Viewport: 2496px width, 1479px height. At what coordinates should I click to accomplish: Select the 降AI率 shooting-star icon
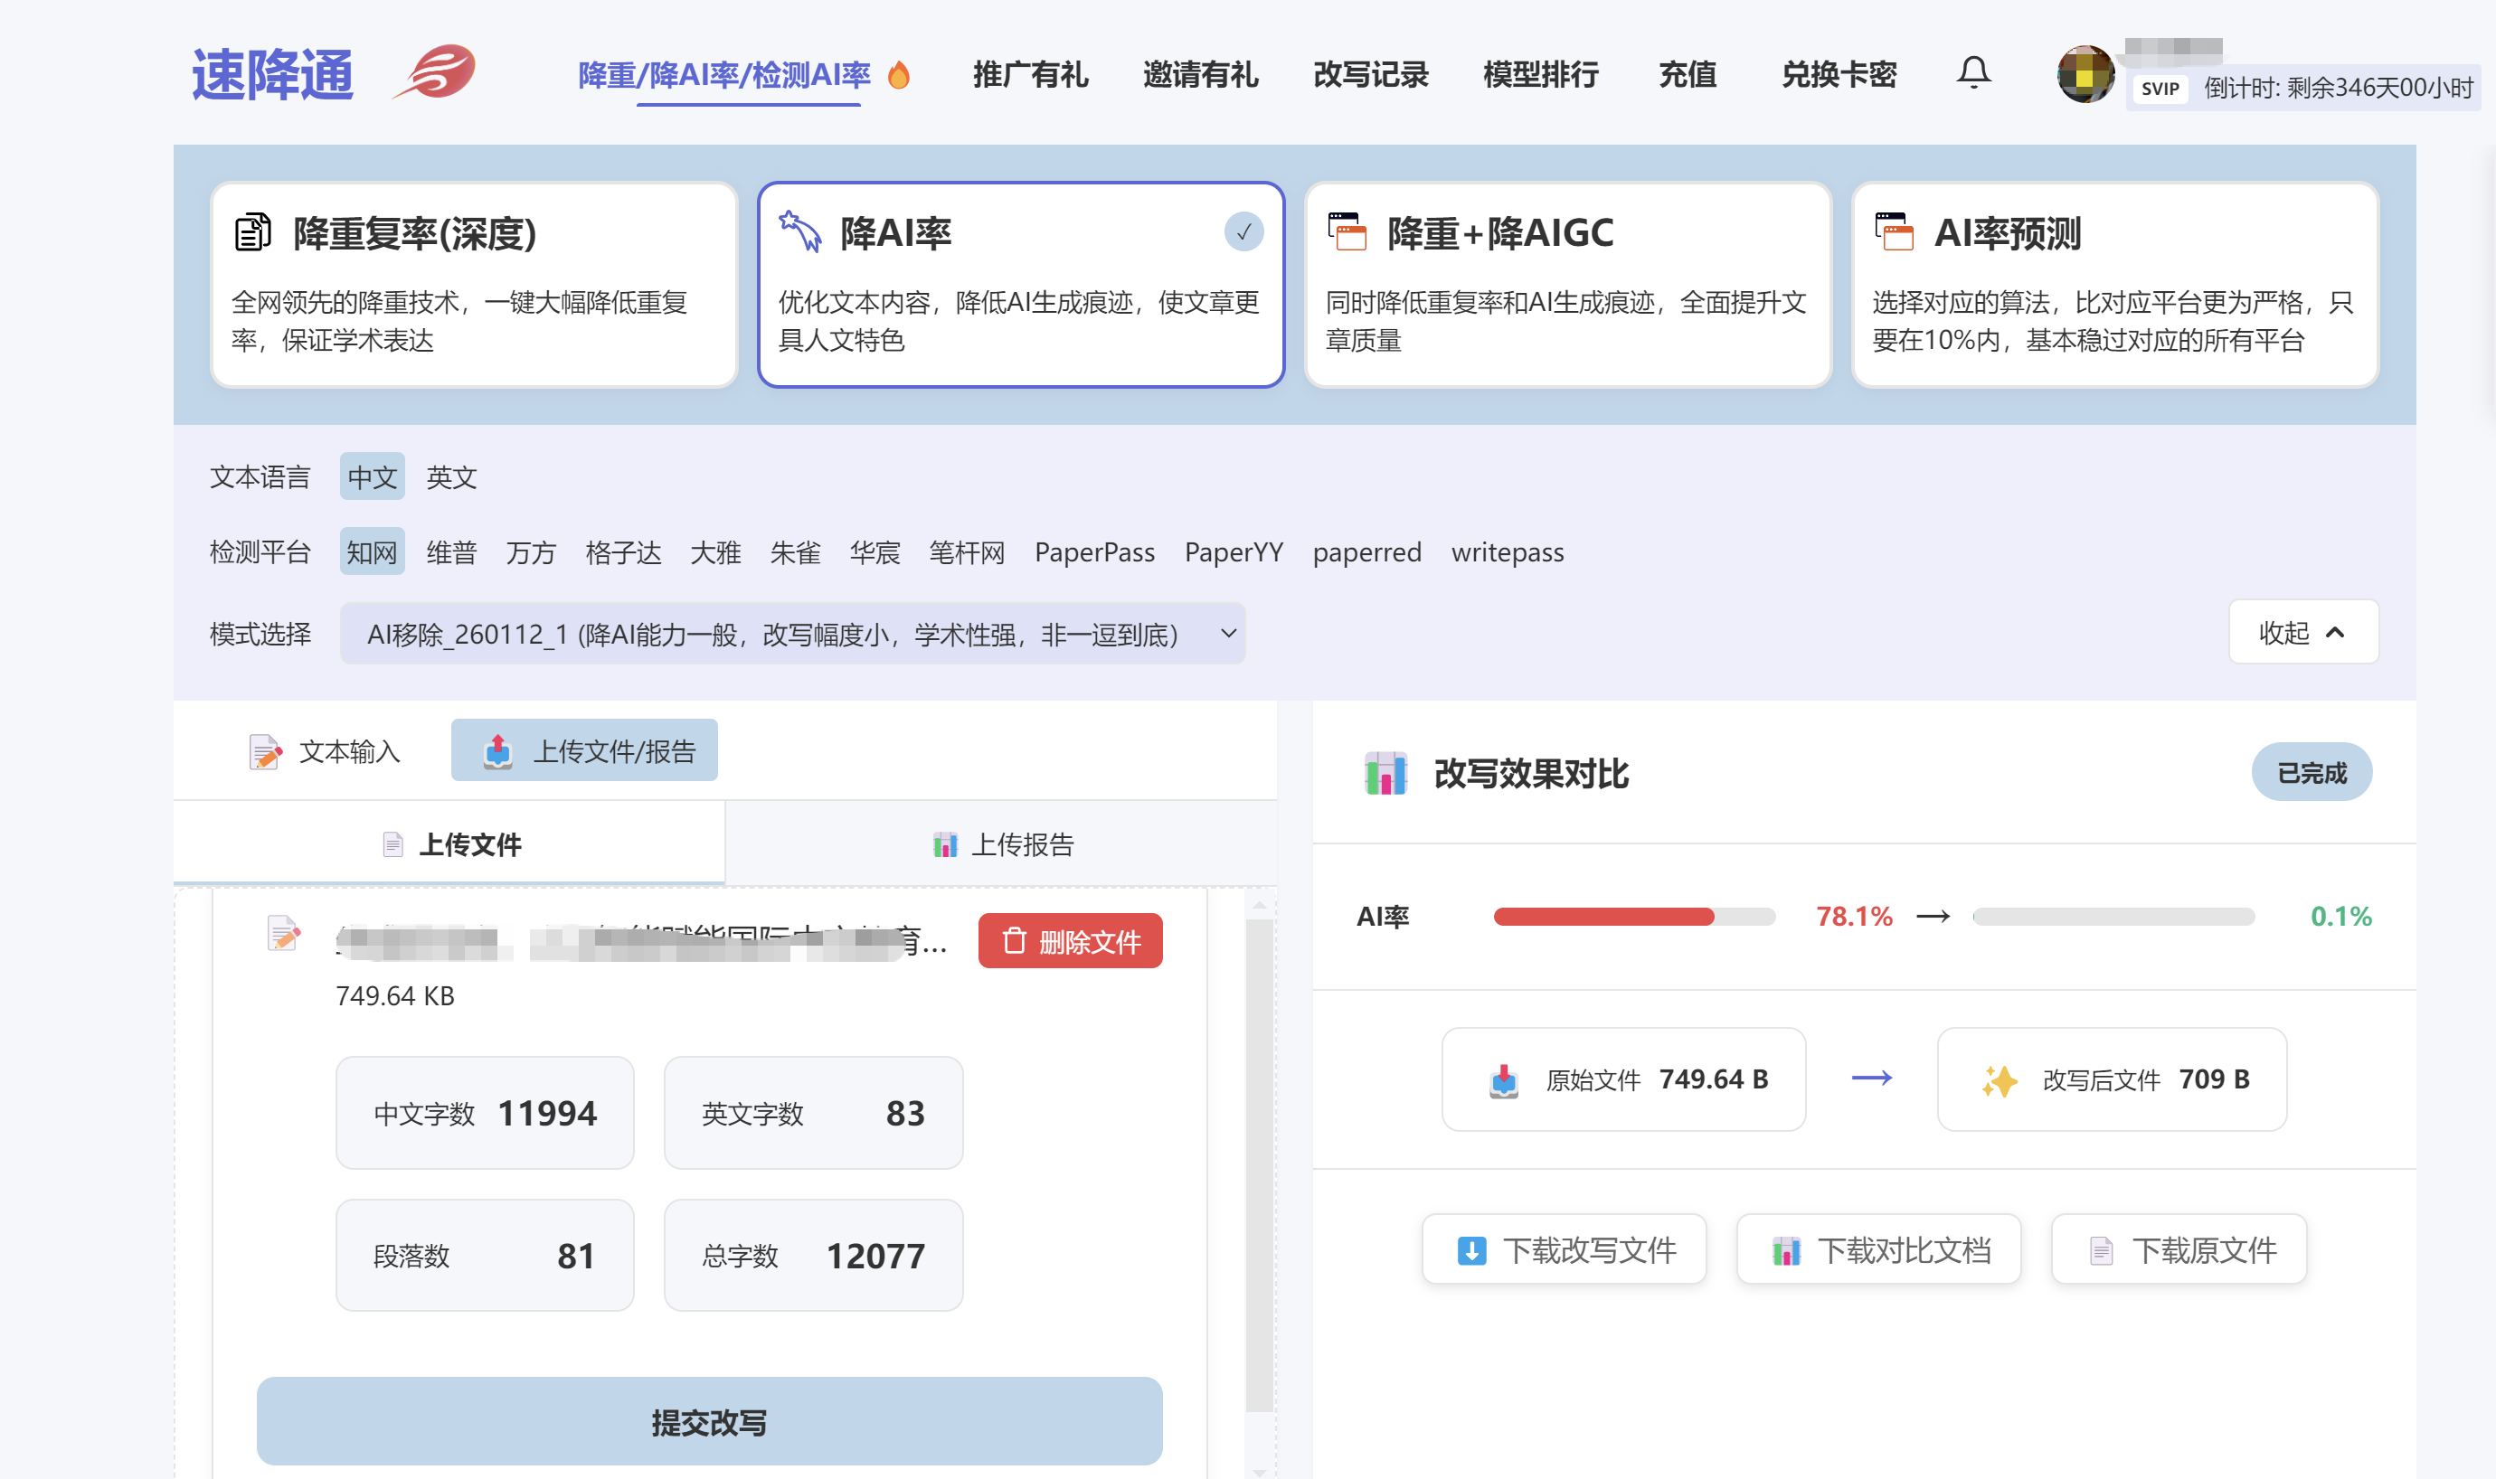coord(799,231)
